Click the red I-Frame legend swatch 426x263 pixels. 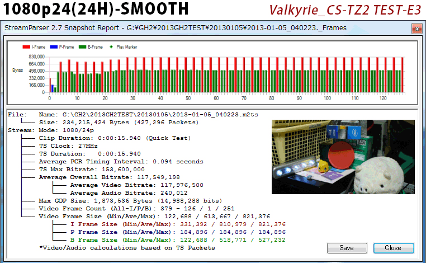pos(26,48)
